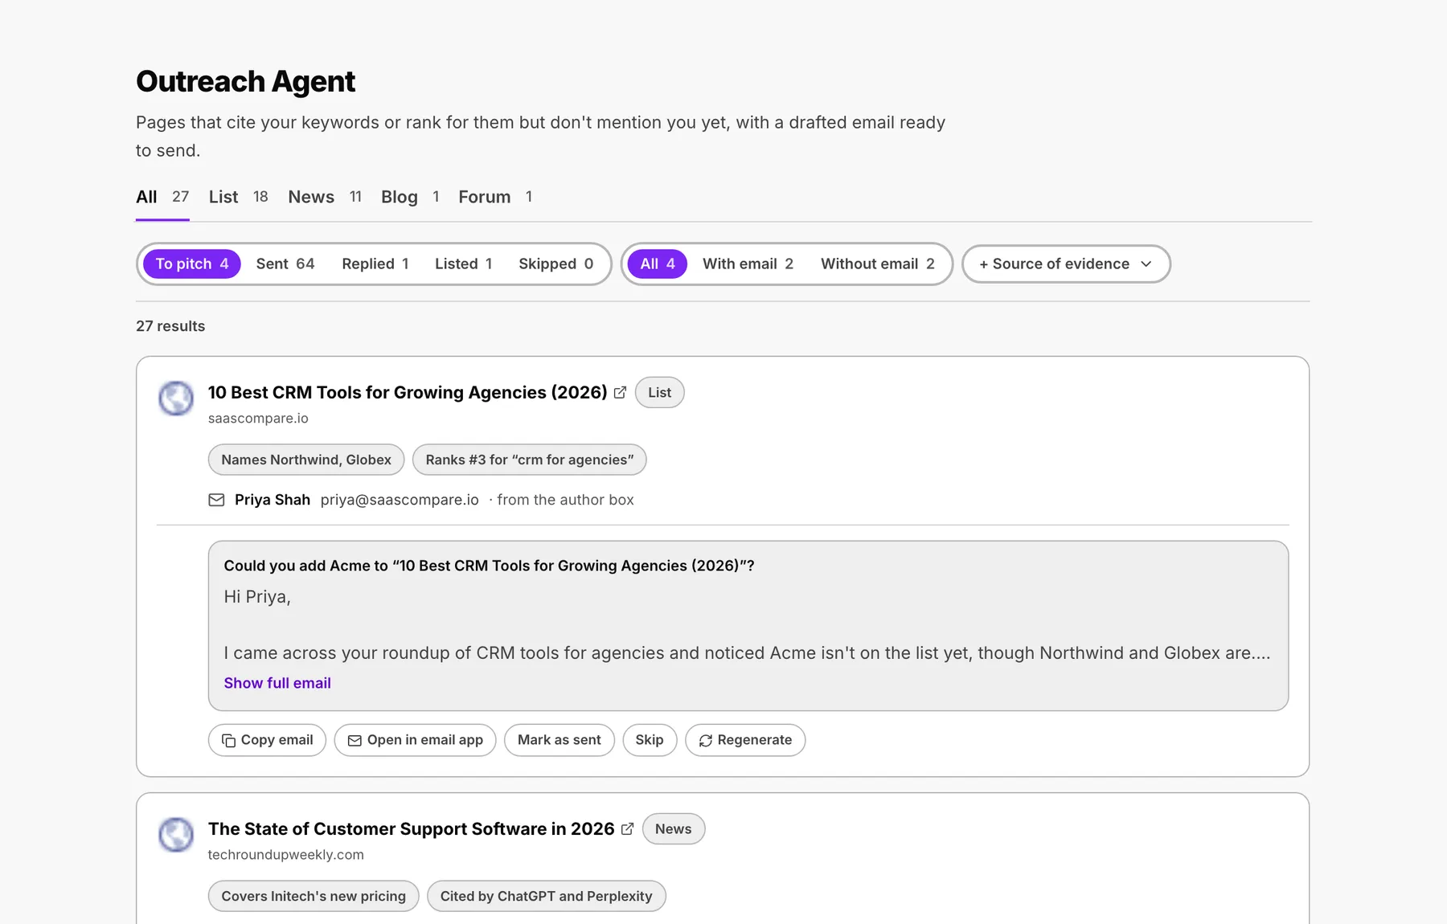
Task: Click the Skip button
Action: tap(650, 740)
